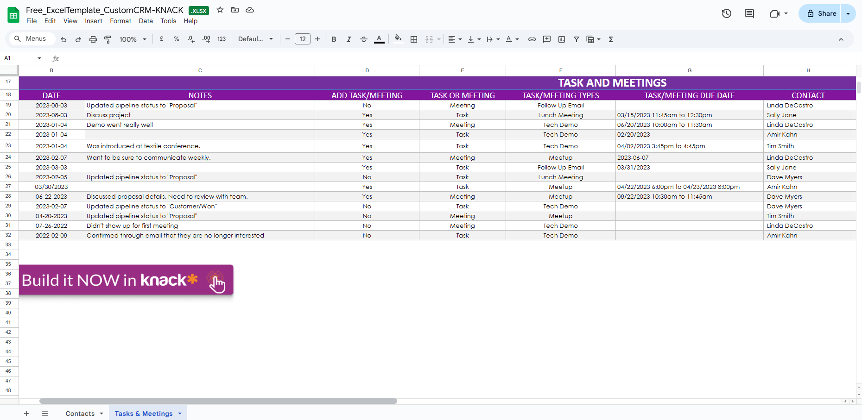
Task: Open the Format menu
Action: click(x=120, y=21)
